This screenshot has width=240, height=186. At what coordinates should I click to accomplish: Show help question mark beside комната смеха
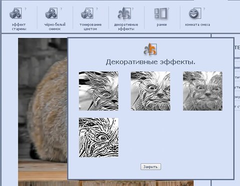click(204, 9)
